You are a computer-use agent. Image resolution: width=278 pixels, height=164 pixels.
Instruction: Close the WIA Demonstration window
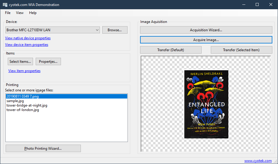(x=271, y=5)
